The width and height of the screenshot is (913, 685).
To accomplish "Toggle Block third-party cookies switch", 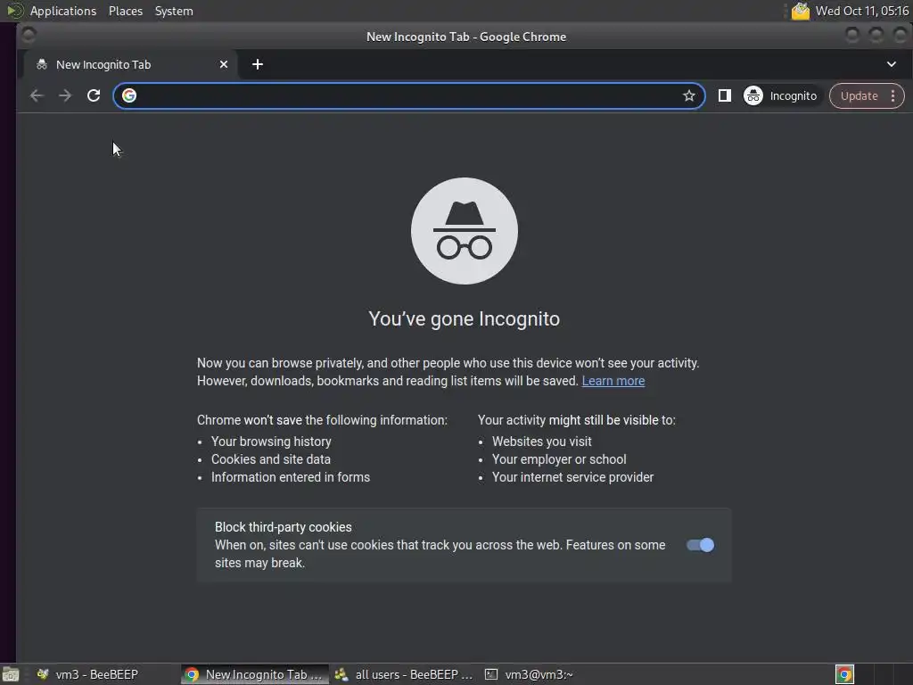I will 700,545.
